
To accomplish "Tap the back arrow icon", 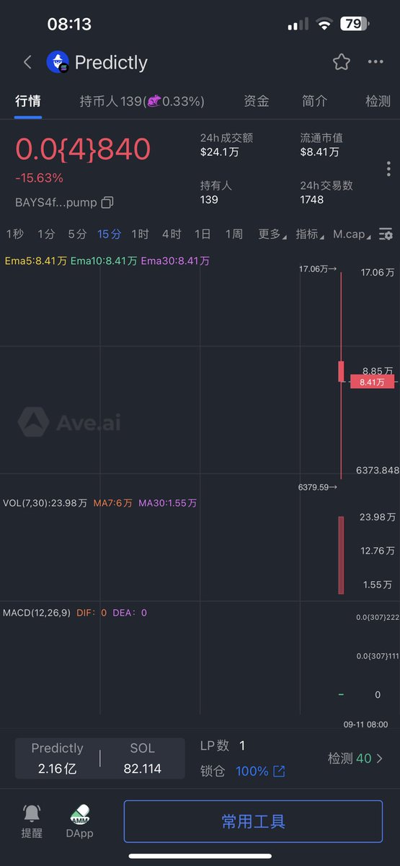I will [27, 62].
